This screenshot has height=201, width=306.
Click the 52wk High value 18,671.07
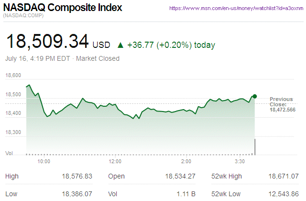[284, 176]
